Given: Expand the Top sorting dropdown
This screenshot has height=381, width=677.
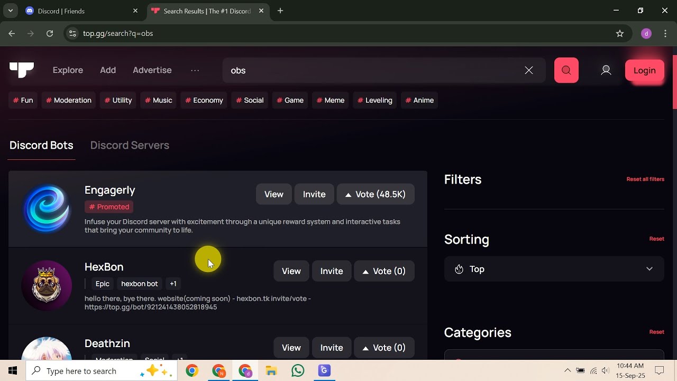Looking at the screenshot, I should [x=554, y=269].
